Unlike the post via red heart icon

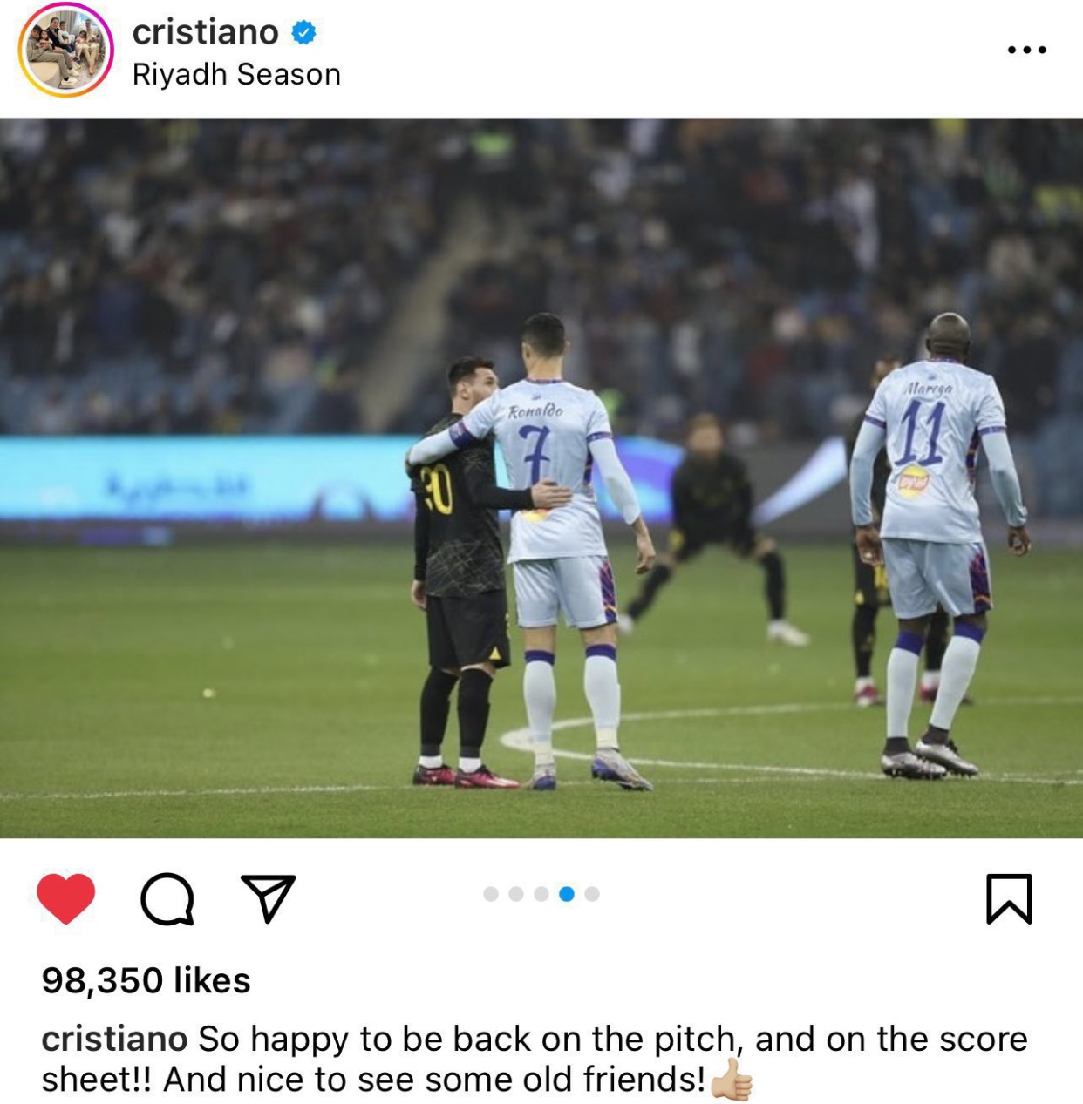click(65, 897)
